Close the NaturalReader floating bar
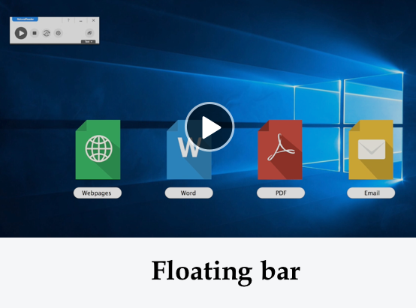The image size is (416, 308). [93, 20]
